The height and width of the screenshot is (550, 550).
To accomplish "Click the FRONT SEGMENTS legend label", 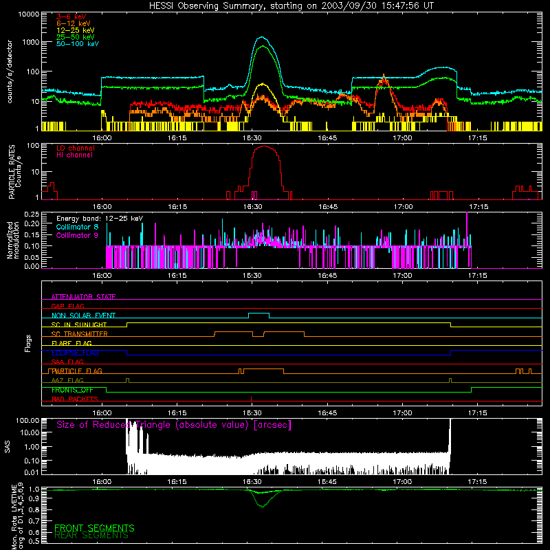I will coord(94,528).
